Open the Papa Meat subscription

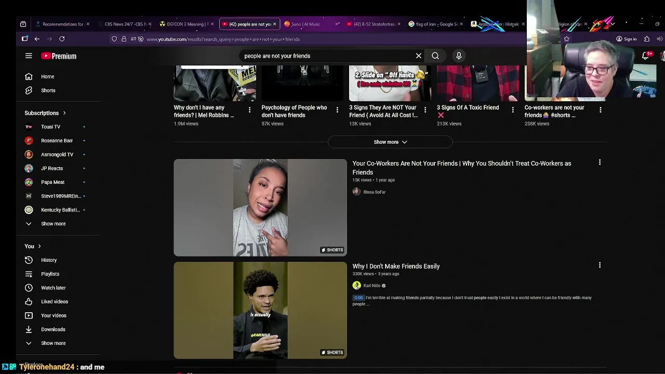tap(52, 182)
